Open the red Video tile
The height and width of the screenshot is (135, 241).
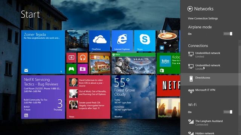click(71, 58)
